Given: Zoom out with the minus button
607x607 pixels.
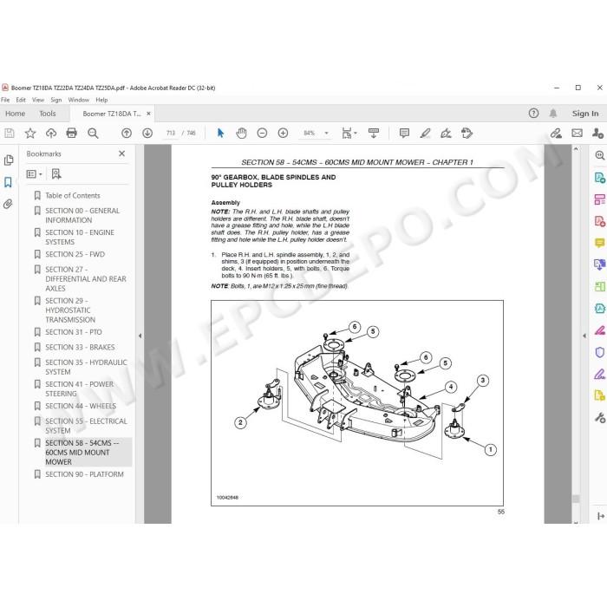Looking at the screenshot, I should click(x=262, y=134).
